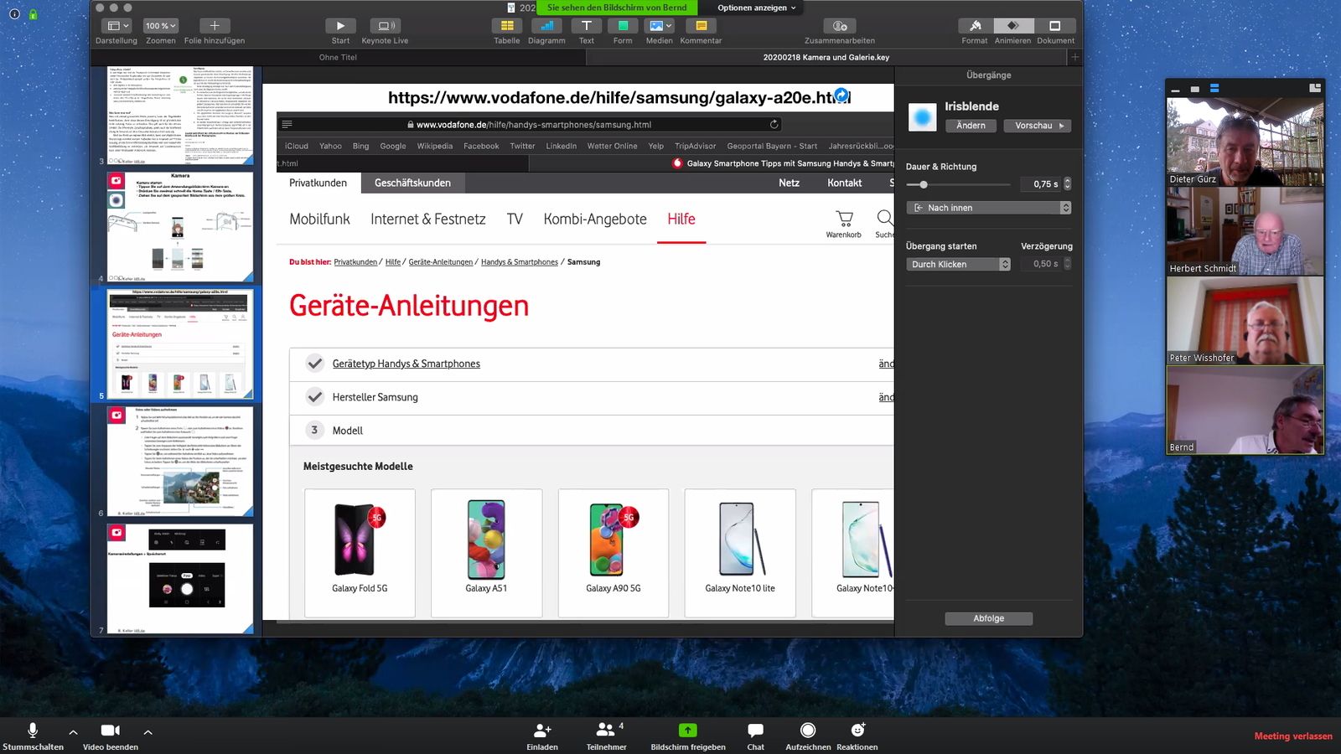Add a new Keynote tab
The image size is (1341, 754).
pos(1074,57)
